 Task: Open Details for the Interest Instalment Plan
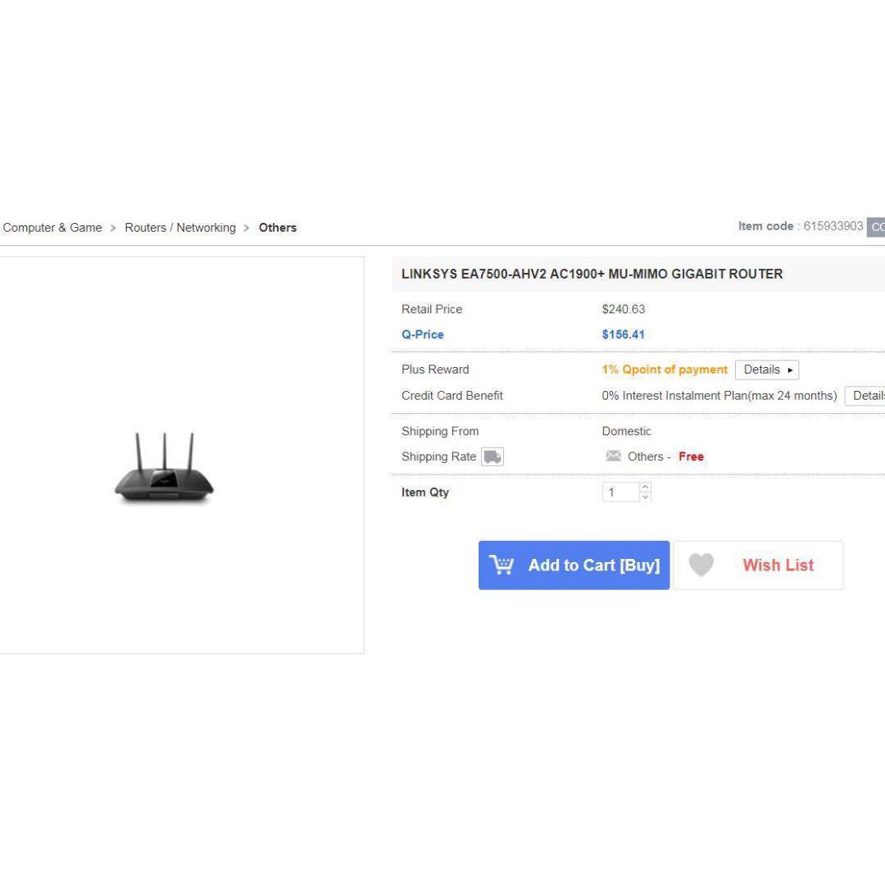(867, 395)
